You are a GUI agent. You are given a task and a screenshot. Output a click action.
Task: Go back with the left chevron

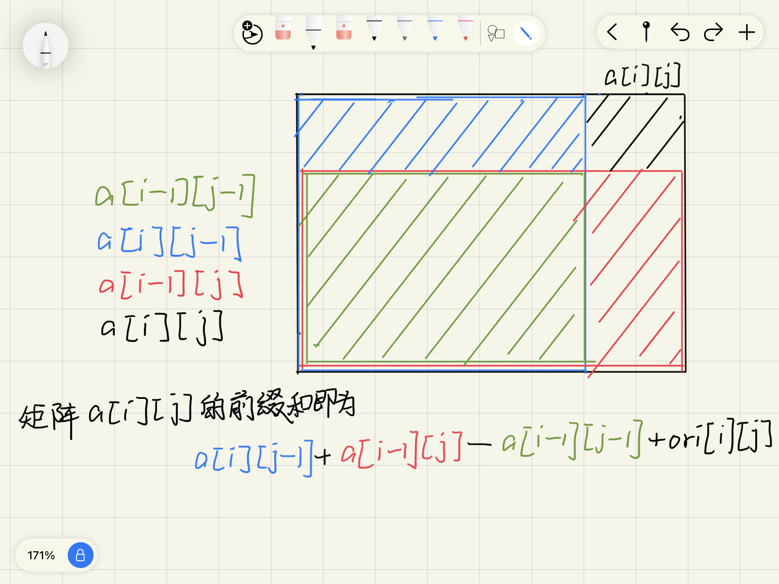(612, 32)
